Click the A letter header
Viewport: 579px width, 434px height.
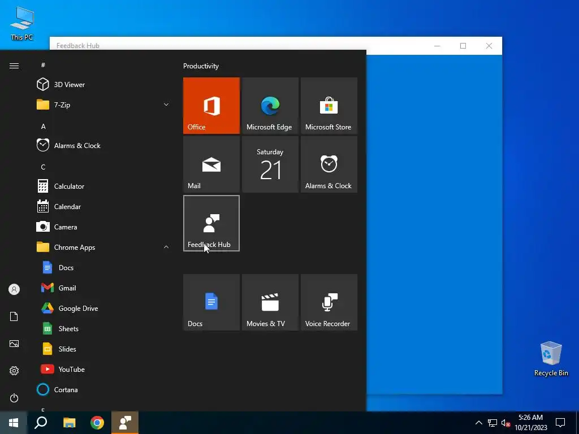[x=43, y=127]
